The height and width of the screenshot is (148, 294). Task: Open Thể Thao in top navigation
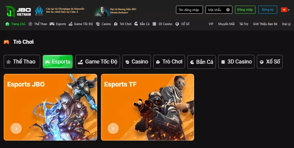[x=41, y=24]
